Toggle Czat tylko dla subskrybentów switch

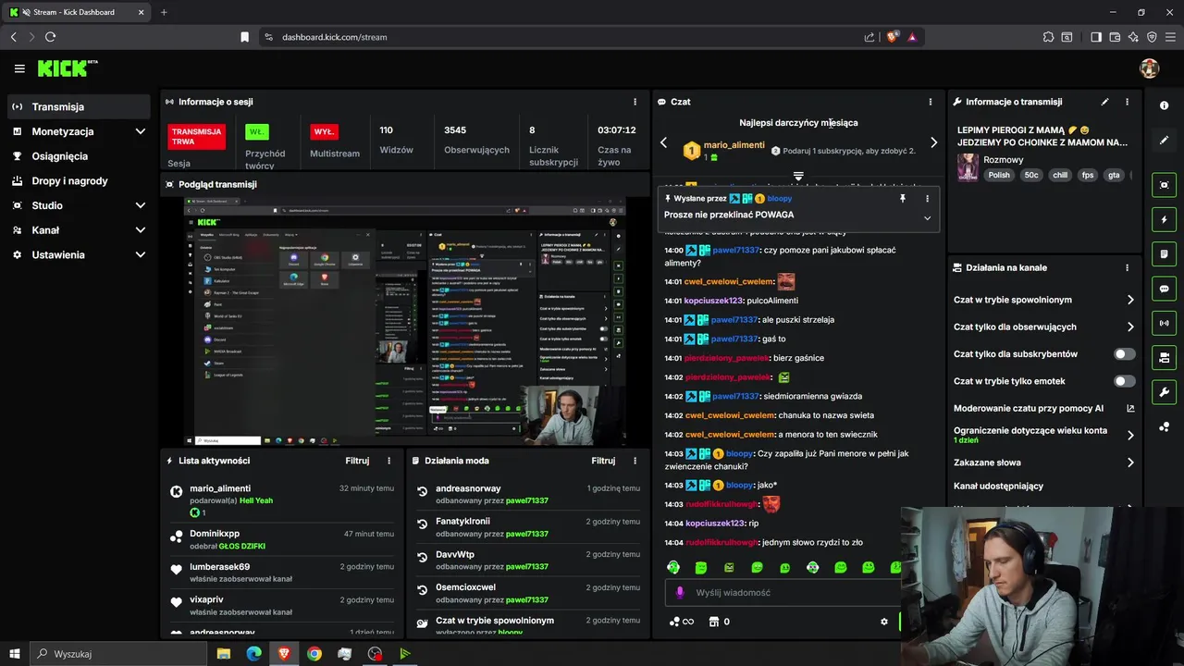1125,354
